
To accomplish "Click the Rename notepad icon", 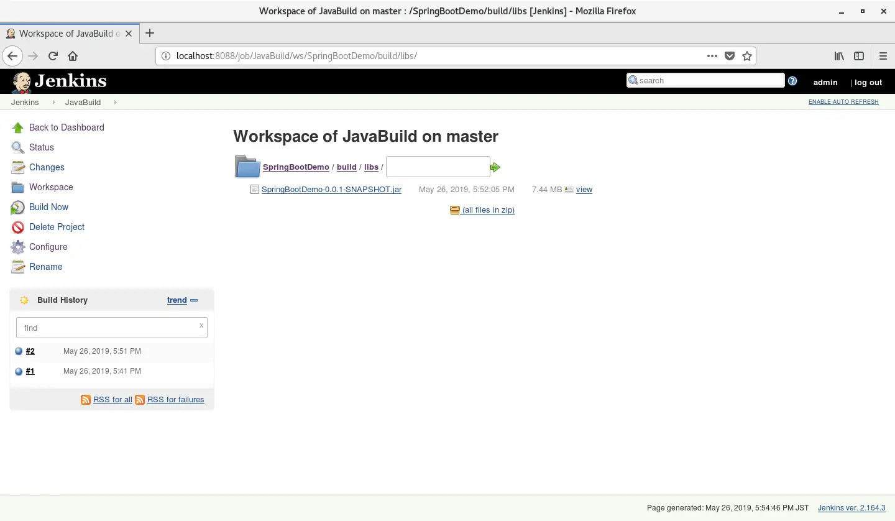I will [x=17, y=267].
